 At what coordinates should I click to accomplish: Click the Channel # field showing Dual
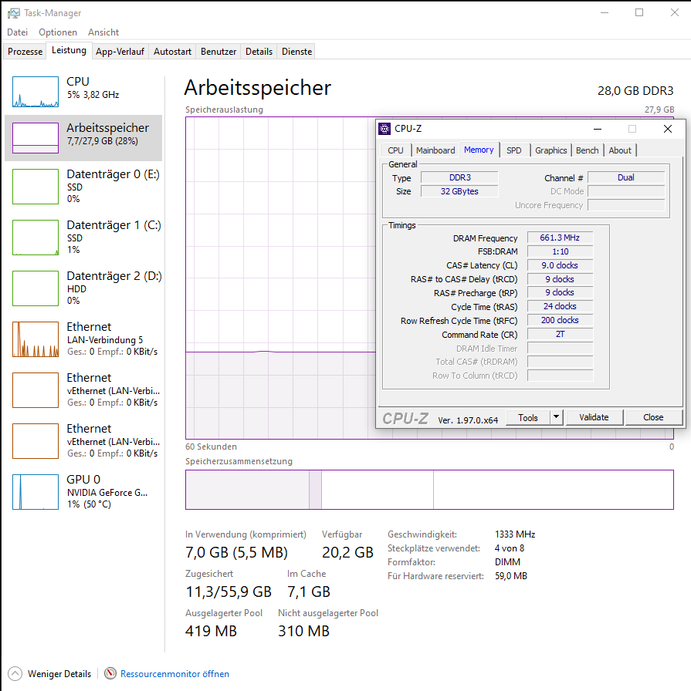[x=626, y=177]
